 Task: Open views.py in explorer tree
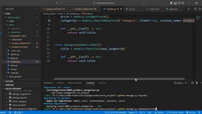(14, 73)
